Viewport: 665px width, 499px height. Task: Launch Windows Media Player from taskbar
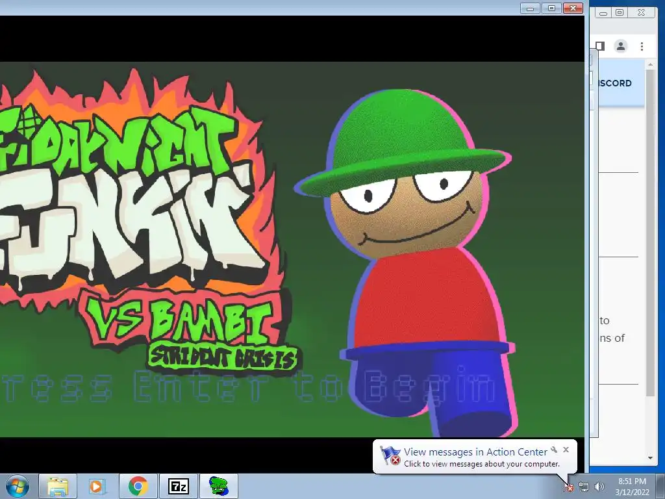click(96, 486)
